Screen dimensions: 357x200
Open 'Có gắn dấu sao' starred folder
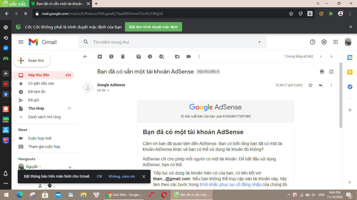[x=43, y=83]
